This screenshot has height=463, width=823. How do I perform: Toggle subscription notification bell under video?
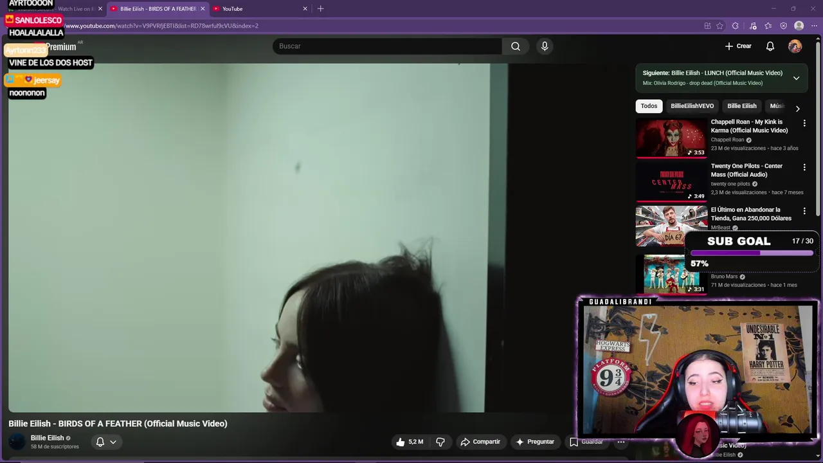click(x=100, y=442)
